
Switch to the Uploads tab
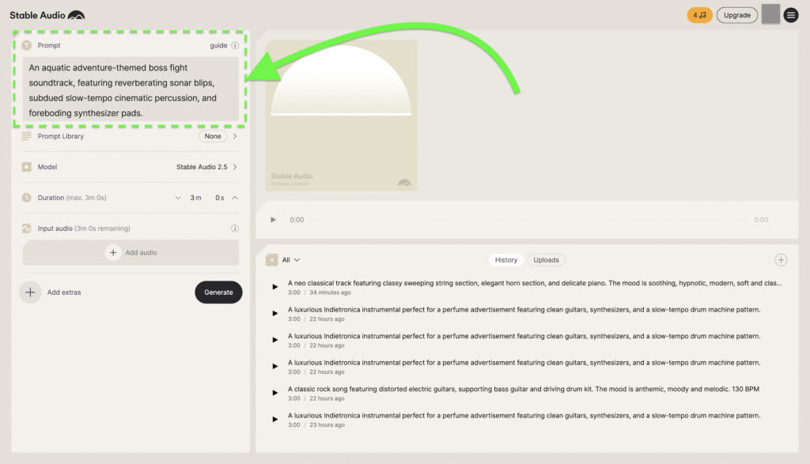pos(546,260)
